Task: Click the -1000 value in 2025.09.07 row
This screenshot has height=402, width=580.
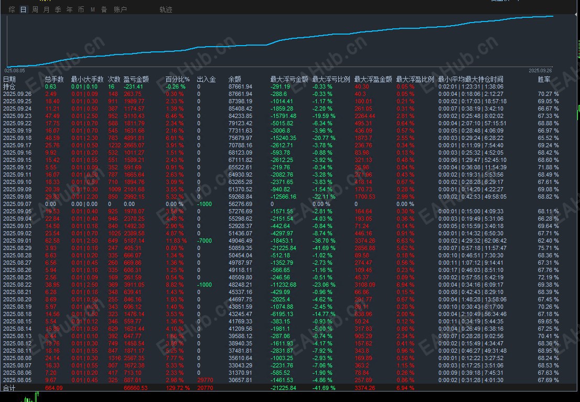Action: [204, 204]
